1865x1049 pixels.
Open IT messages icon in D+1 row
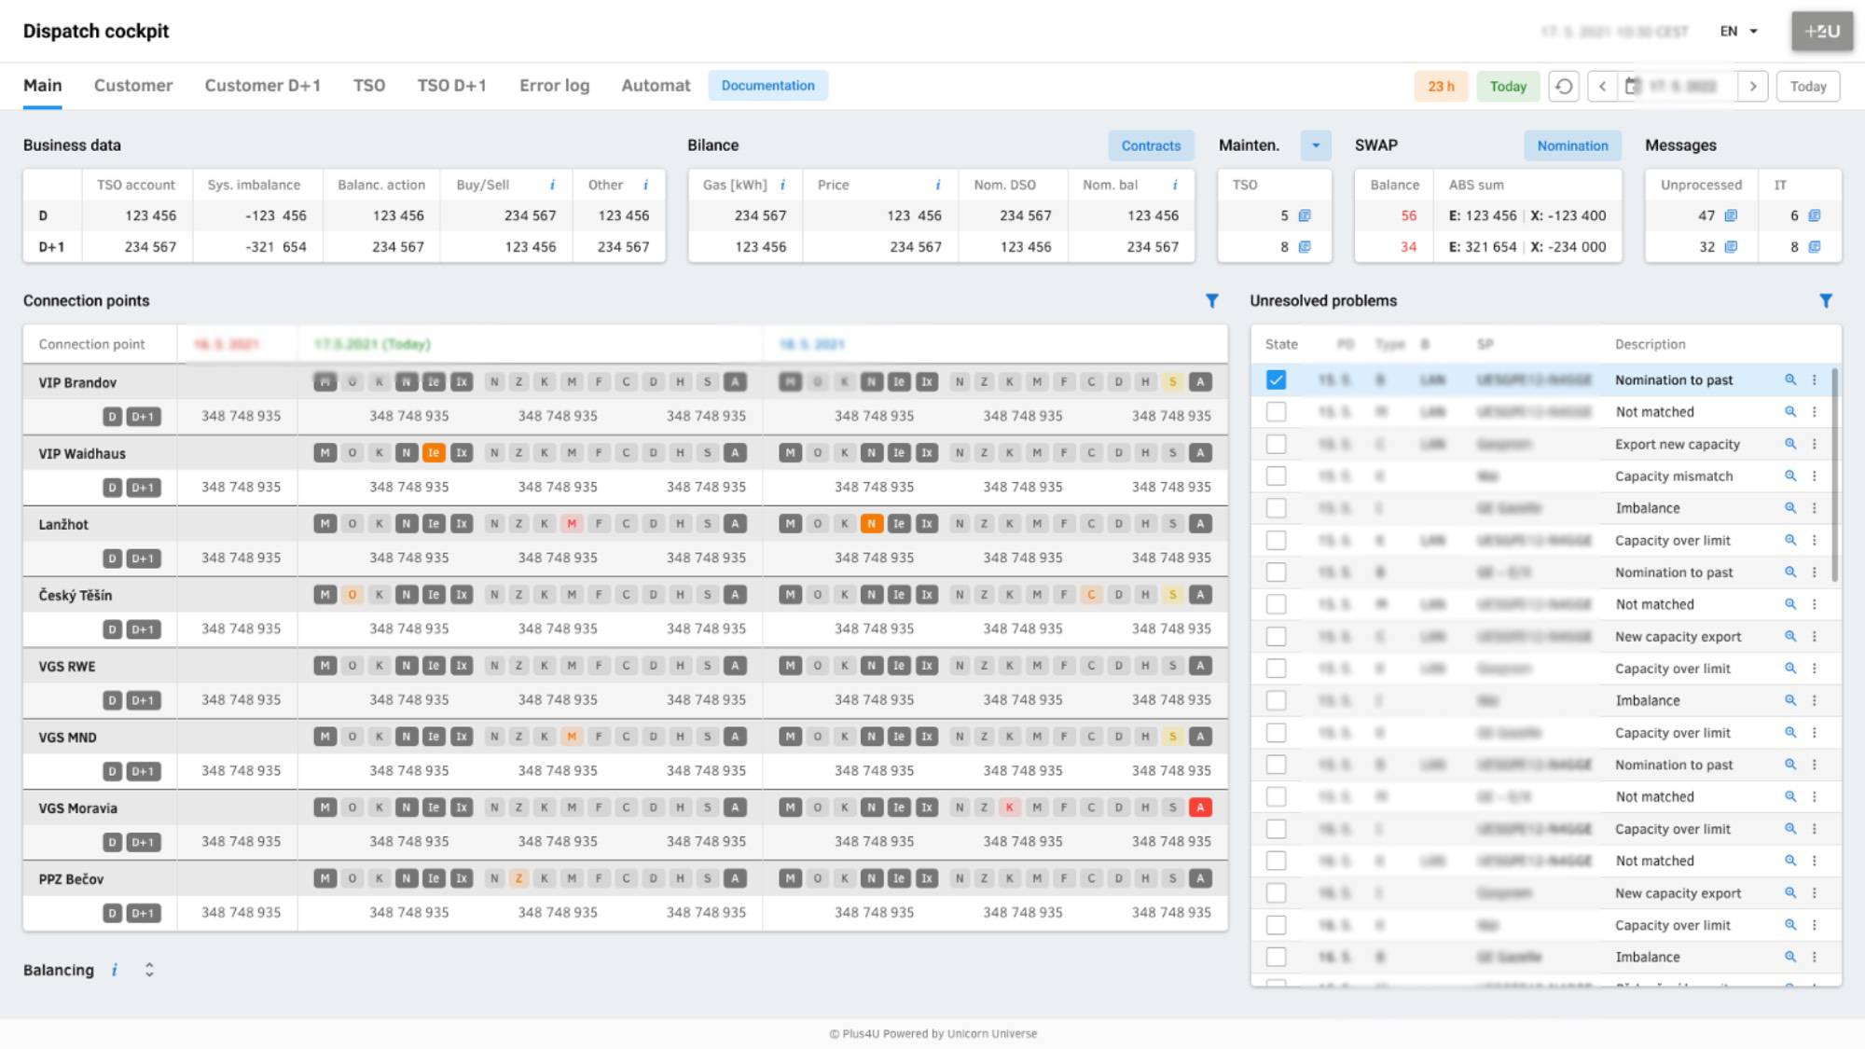point(1815,247)
